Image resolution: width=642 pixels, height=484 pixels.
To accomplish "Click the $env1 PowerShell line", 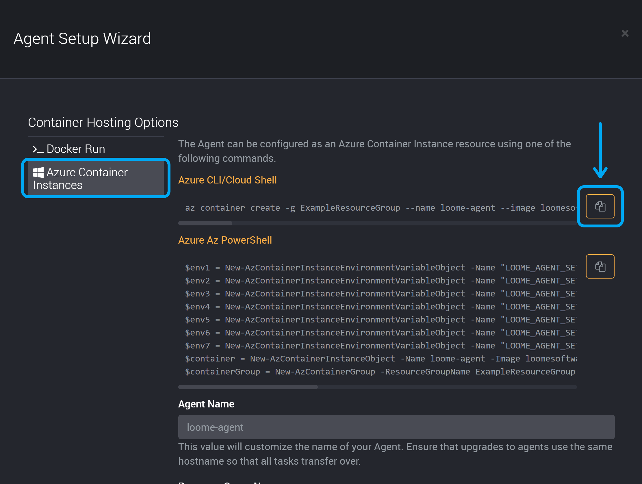I will (381, 268).
